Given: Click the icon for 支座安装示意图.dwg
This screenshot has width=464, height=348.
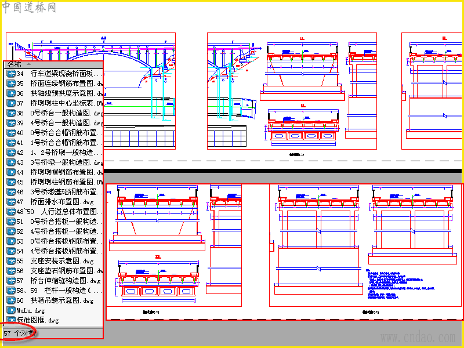Looking at the screenshot, I should coord(11,261).
